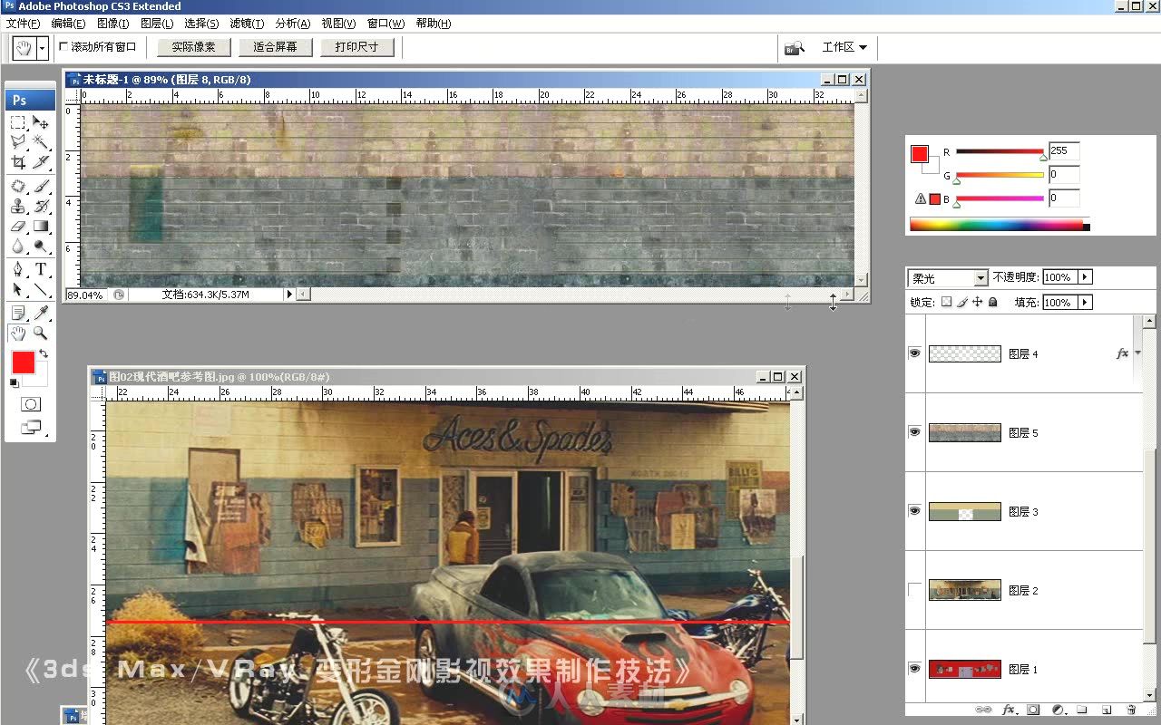This screenshot has width=1161, height=725.
Task: Link layers icon in Layers panel
Action: (x=982, y=710)
